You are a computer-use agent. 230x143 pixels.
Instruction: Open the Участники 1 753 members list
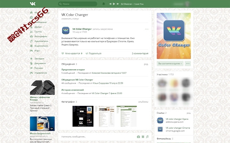(x=165, y=74)
